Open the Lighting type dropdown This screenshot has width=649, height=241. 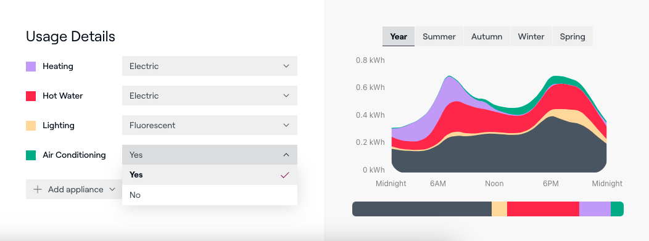tap(209, 125)
